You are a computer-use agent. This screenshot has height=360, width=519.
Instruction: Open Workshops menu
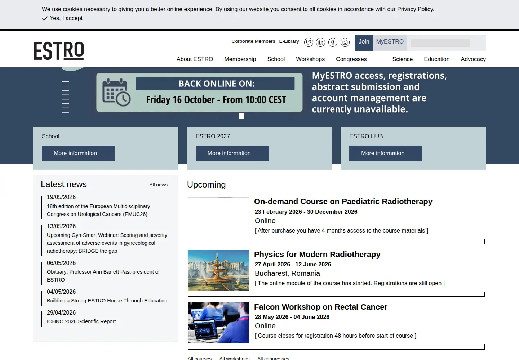(310, 59)
